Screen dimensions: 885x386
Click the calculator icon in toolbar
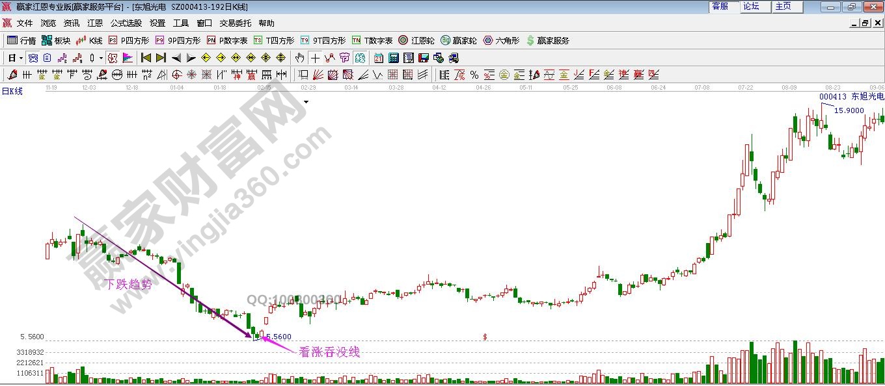click(x=393, y=58)
